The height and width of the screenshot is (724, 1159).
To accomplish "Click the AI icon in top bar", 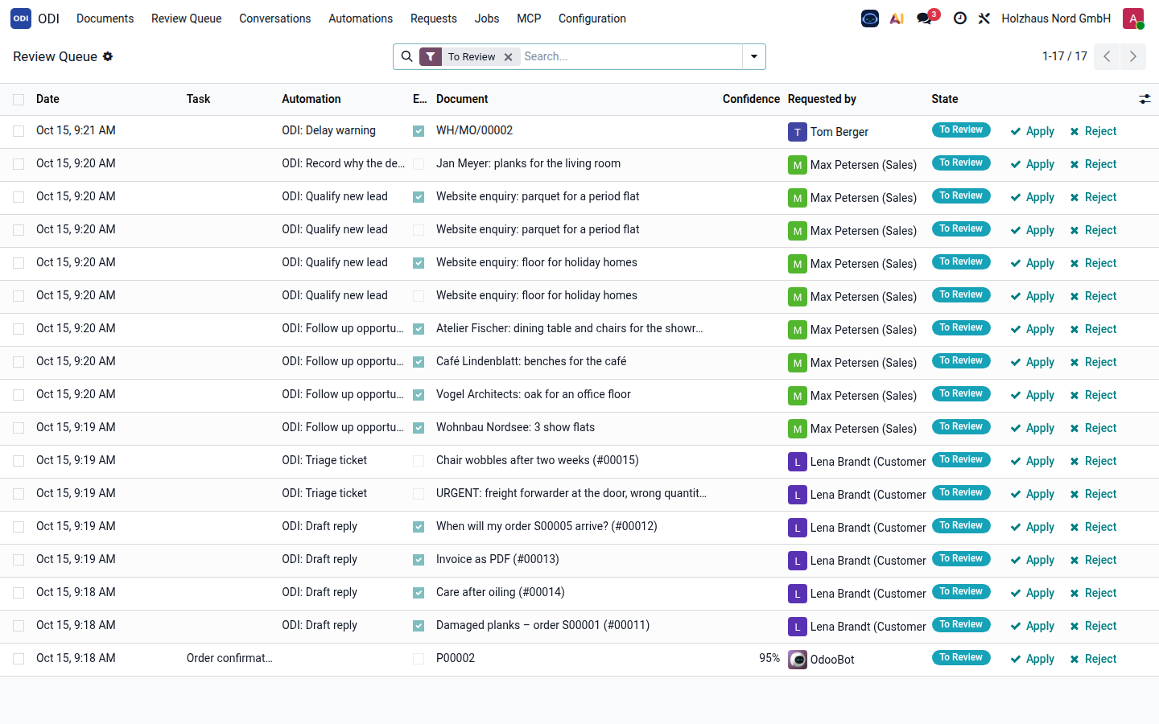I will pos(897,19).
